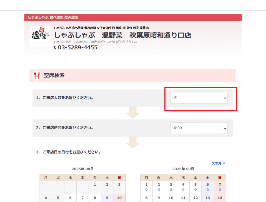Image resolution: width=266 pixels, height=202 pixels.
Task: Click the phone handset icon beside the number
Action: coord(55,47)
